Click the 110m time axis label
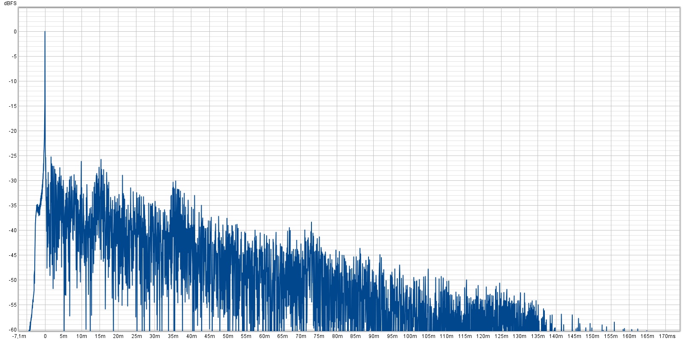The image size is (689, 341). pos(447,336)
